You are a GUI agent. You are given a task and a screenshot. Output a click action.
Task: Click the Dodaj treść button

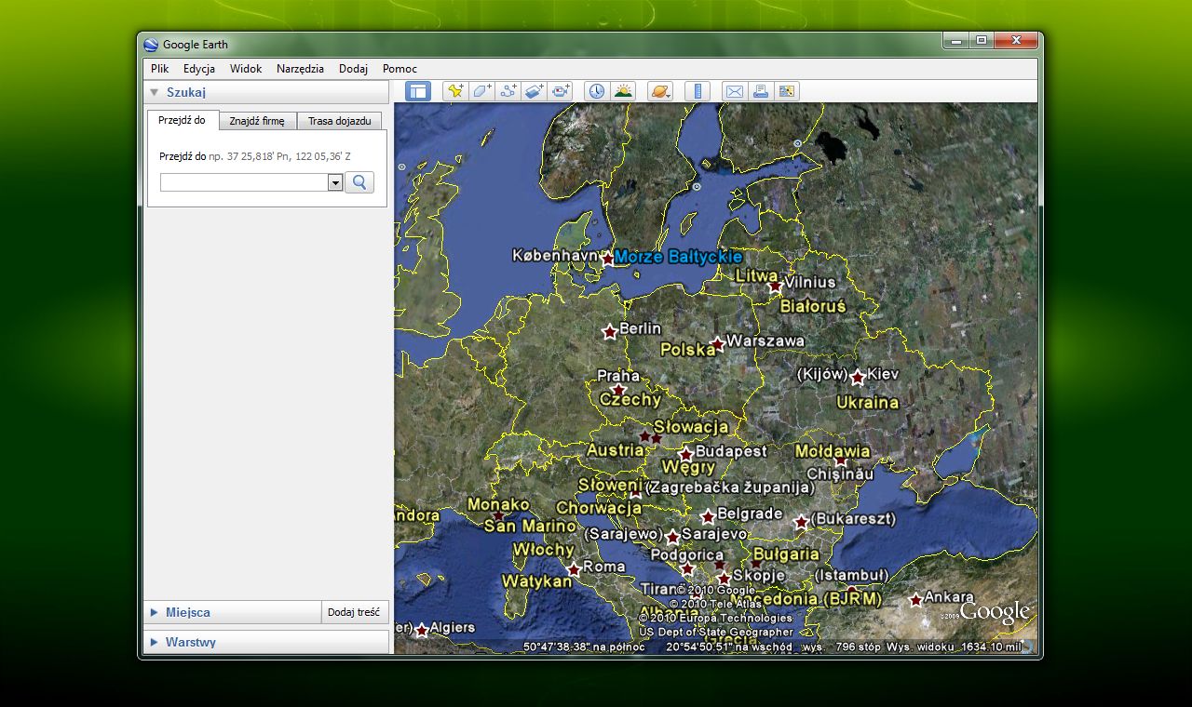(x=354, y=612)
